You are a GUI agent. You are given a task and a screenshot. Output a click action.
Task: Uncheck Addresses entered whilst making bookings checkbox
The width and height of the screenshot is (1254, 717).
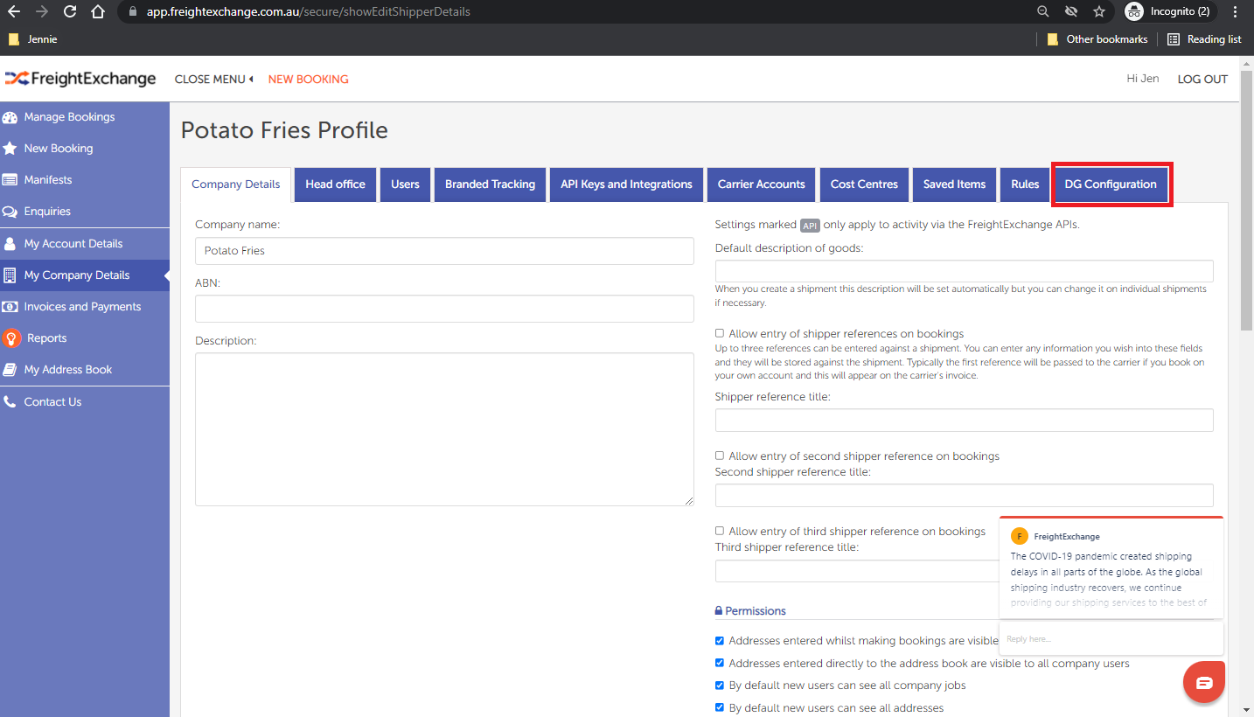click(720, 641)
